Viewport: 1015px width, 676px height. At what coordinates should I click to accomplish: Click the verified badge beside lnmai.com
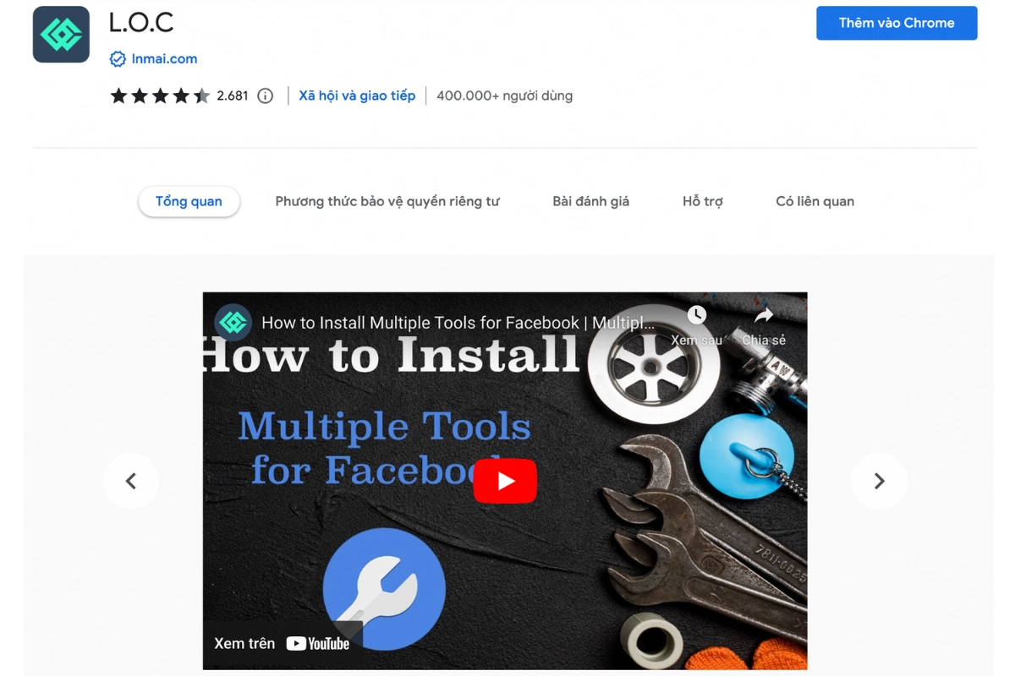118,59
